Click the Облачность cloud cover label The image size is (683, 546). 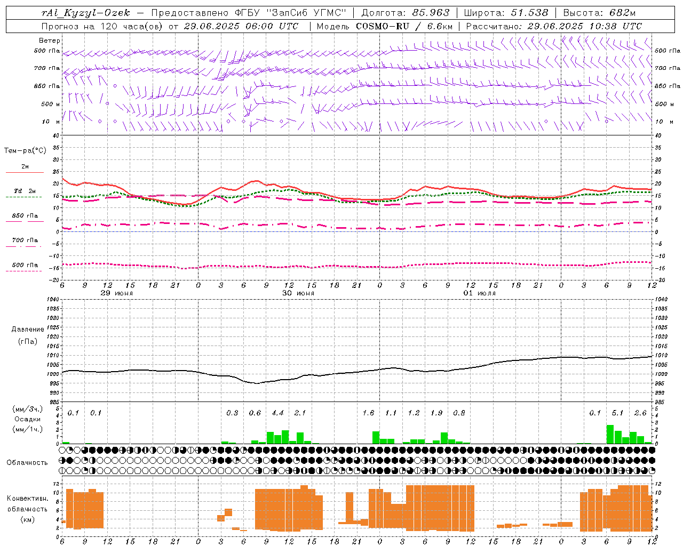pyautogui.click(x=27, y=463)
